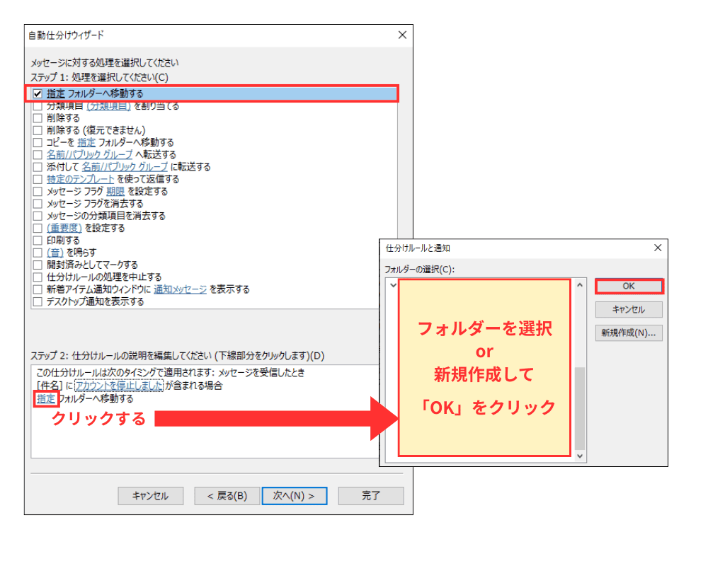Image resolution: width=725 pixels, height=566 pixels.
Task: Check コピーを指定フォルダーへ移動する
Action: pyautogui.click(x=37, y=142)
